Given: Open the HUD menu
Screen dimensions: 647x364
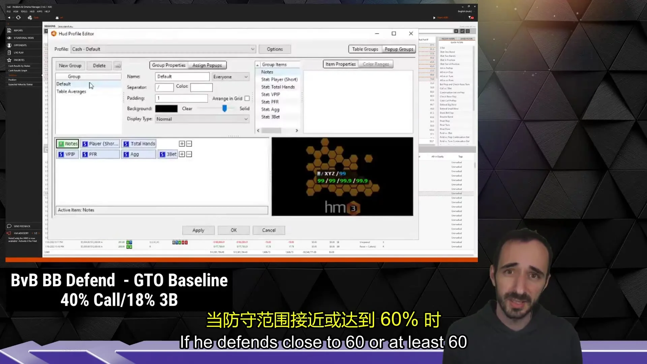Looking at the screenshot, I should click(32, 11).
